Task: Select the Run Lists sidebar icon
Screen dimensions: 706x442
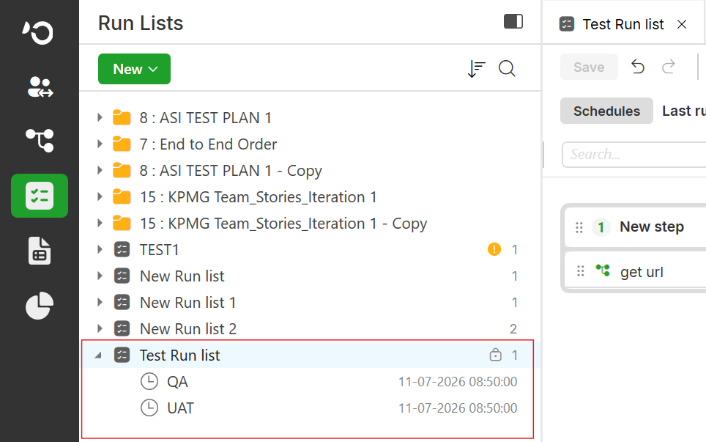Action: click(40, 196)
